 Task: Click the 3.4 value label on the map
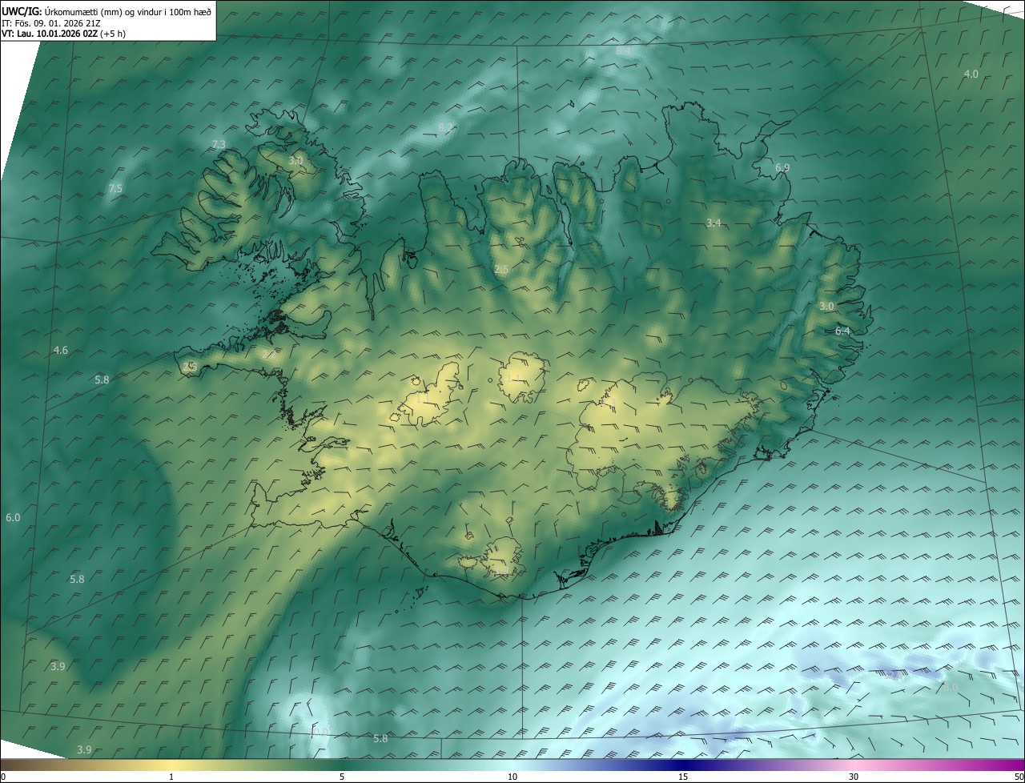[714, 223]
